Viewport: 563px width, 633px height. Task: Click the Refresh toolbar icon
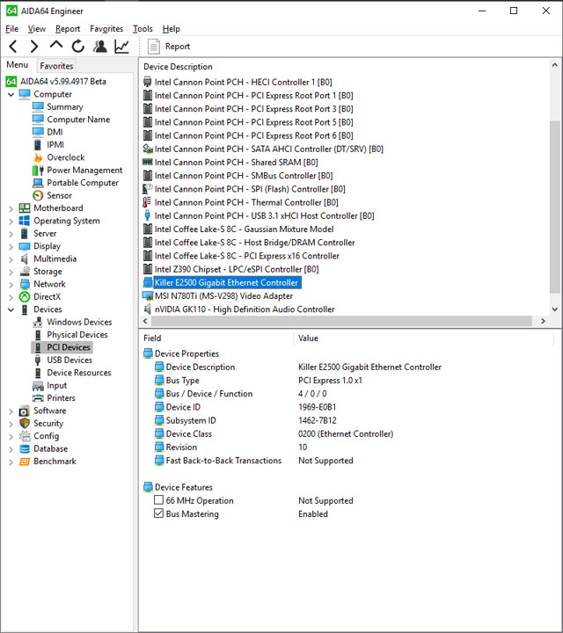pos(78,47)
